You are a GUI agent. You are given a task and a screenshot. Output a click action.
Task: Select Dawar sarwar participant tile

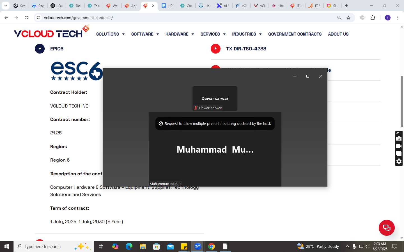215,99
